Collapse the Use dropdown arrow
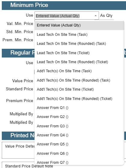126x168 pixels. pos(96,16)
